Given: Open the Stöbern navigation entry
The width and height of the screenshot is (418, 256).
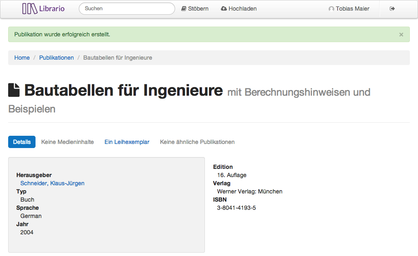Looking at the screenshot, I should [198, 8].
